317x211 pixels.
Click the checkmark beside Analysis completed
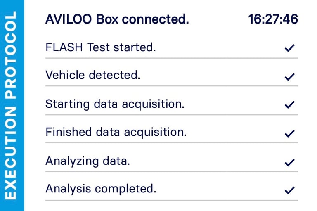pos(289,190)
